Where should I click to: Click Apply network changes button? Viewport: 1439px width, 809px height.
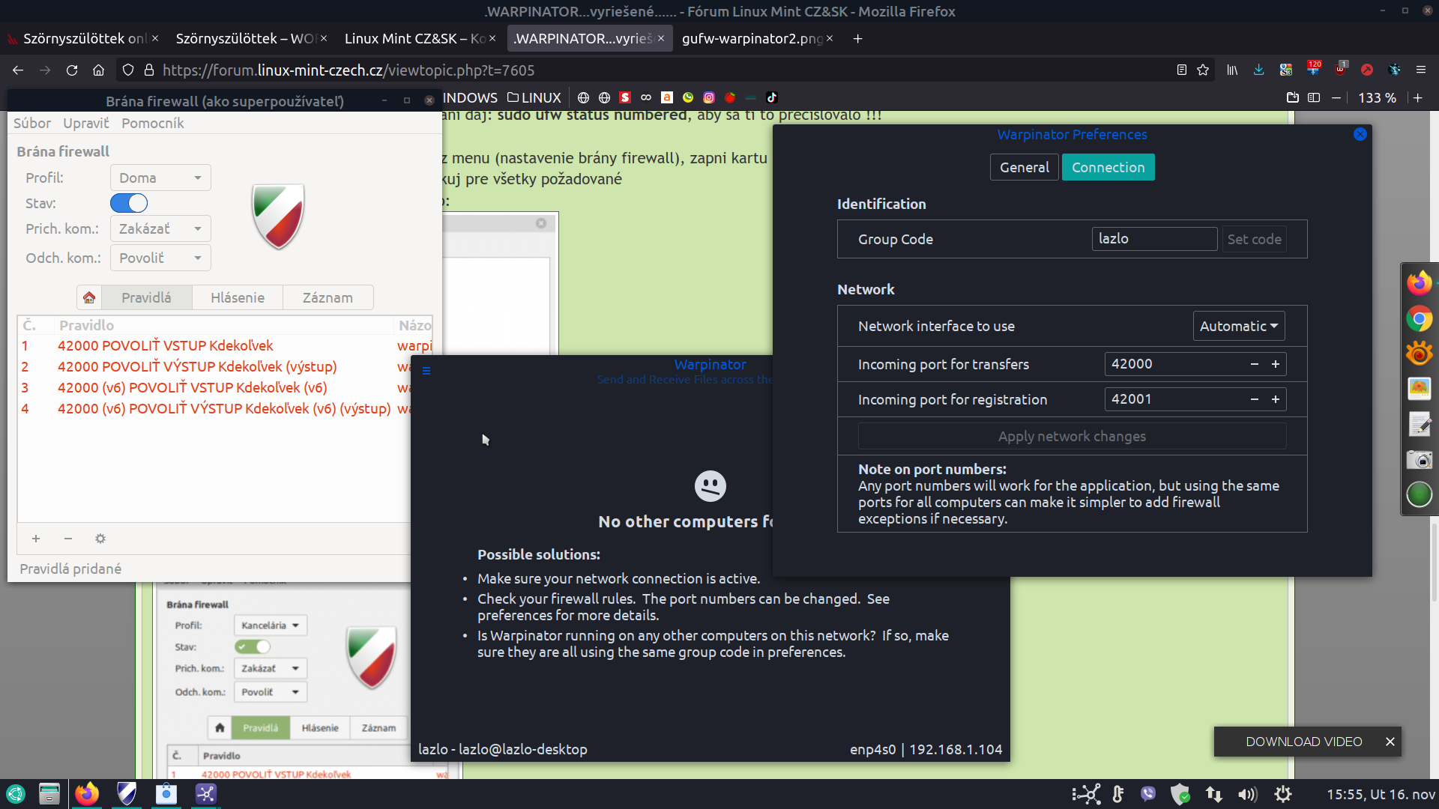(x=1072, y=436)
